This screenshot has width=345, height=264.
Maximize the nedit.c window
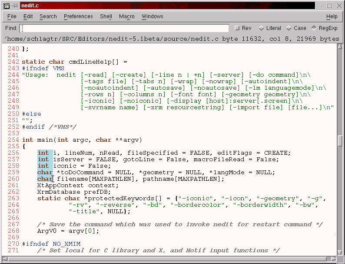(329, 6)
